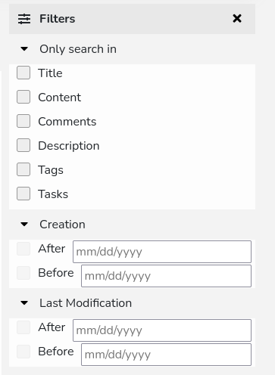This screenshot has width=275, height=375.
Task: Collapse the Creation section arrow
Action: (24, 224)
